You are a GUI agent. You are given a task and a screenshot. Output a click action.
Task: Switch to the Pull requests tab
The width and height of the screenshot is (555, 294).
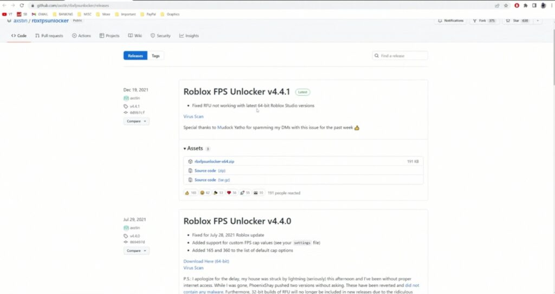point(49,36)
